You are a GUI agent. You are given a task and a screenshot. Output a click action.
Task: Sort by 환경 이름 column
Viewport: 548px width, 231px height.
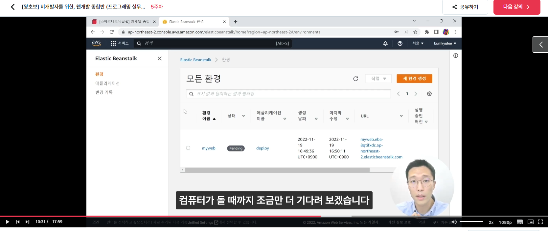tap(209, 116)
